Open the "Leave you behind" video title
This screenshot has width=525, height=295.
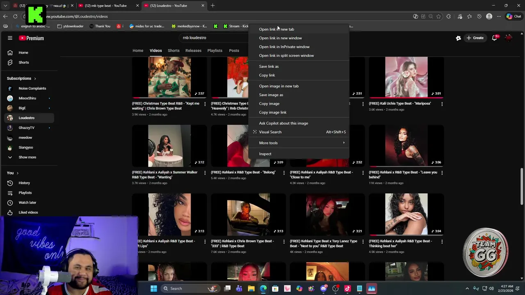click(403, 175)
